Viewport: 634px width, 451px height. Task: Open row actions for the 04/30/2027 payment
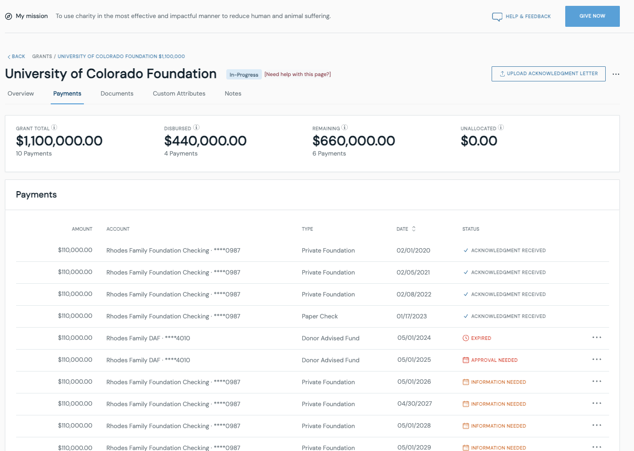pyautogui.click(x=597, y=403)
